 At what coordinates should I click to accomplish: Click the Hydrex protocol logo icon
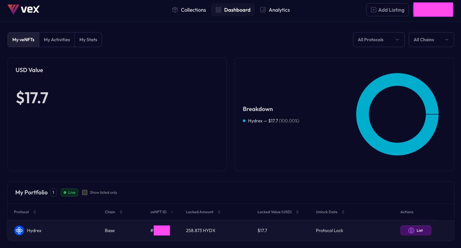pos(19,230)
